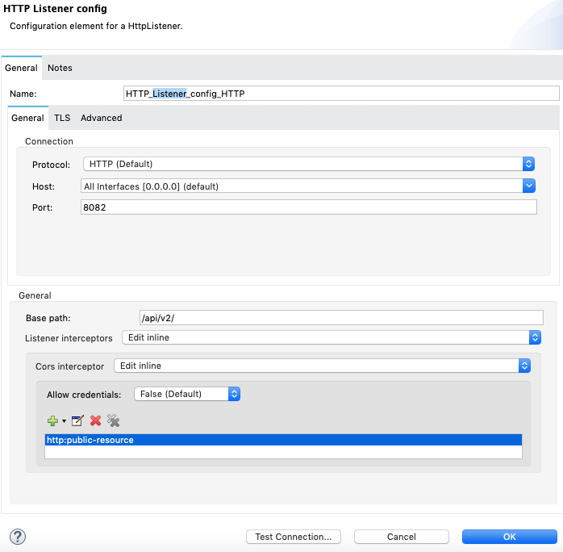Click the green plus add icon

(52, 420)
